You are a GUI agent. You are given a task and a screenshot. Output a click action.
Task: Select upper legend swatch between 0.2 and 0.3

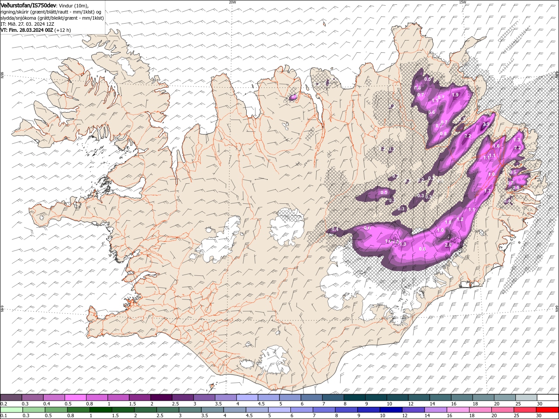click(11, 398)
